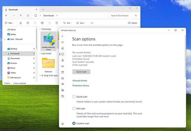Open Family options sidebar icon
The width and height of the screenshot is (191, 131).
click(63, 90)
